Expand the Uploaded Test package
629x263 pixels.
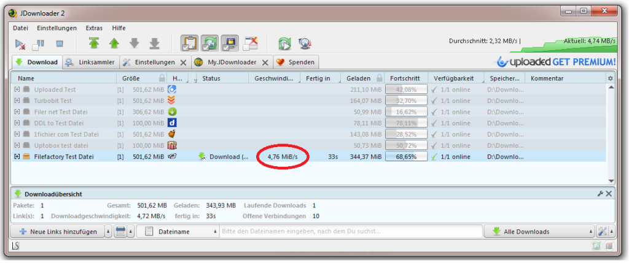[x=17, y=90]
